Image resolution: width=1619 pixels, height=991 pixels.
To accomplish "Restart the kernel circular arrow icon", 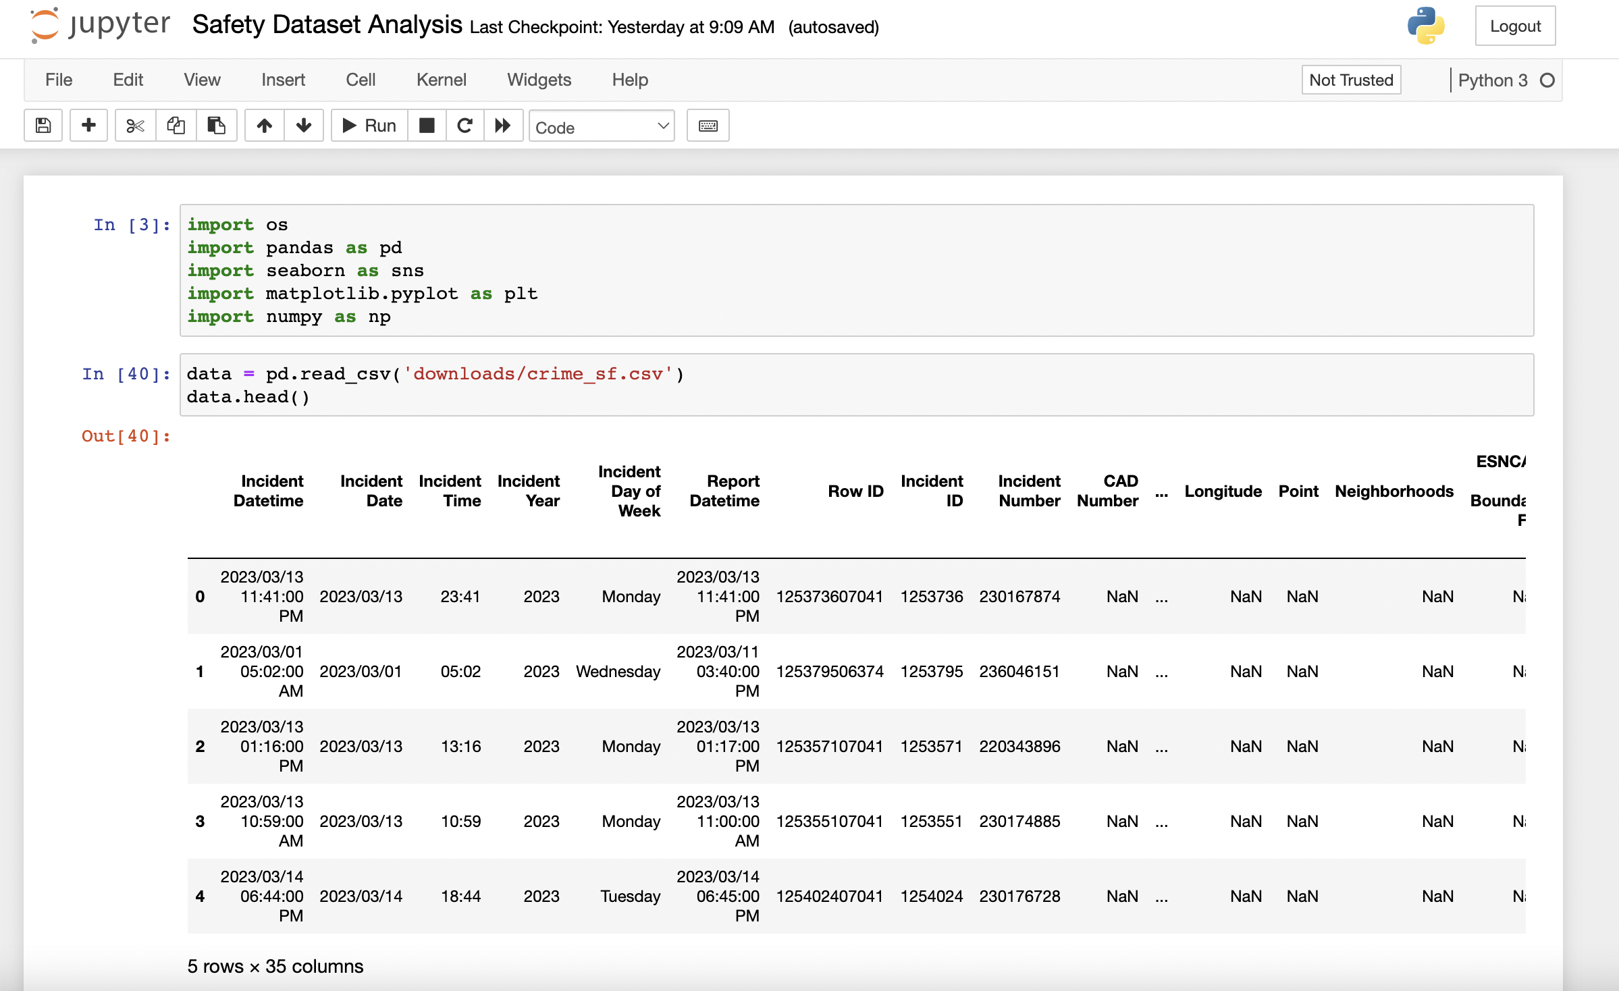I will pos(465,126).
